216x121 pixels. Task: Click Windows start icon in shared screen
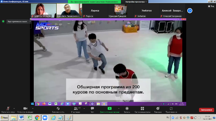point(32,104)
